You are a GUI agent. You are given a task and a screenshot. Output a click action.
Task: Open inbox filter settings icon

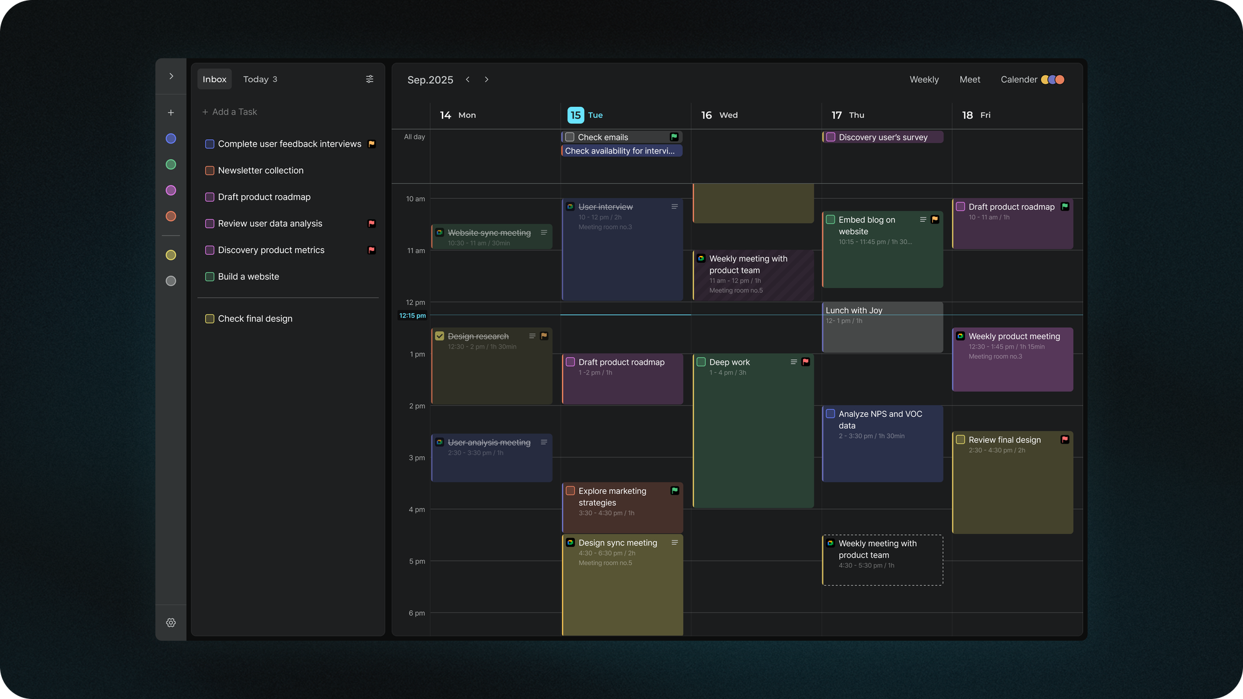point(370,79)
